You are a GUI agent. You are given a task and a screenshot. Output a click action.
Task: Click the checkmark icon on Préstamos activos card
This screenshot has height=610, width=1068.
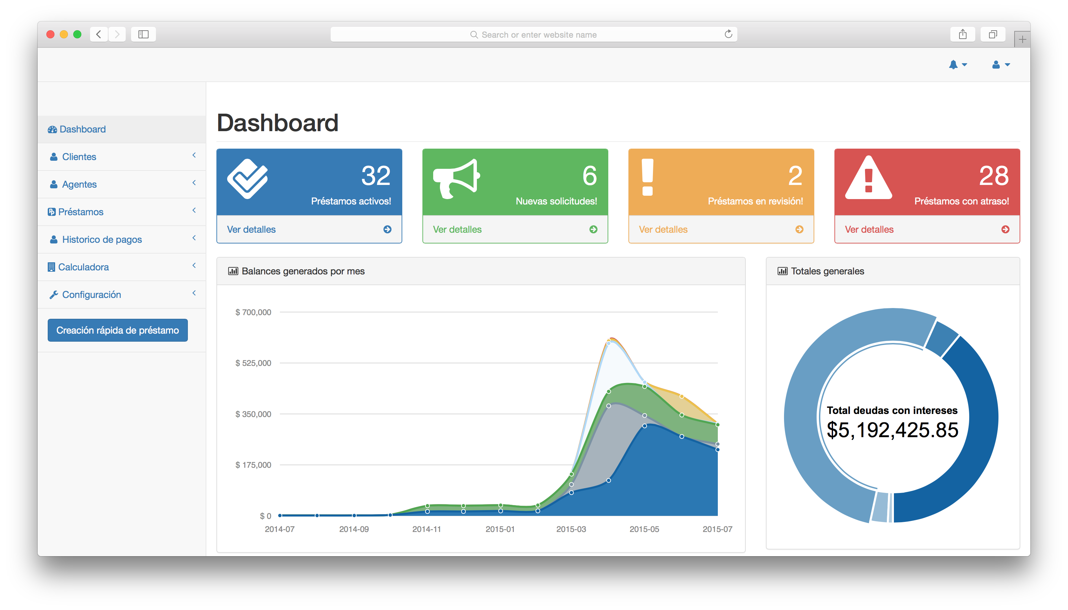coord(247,179)
